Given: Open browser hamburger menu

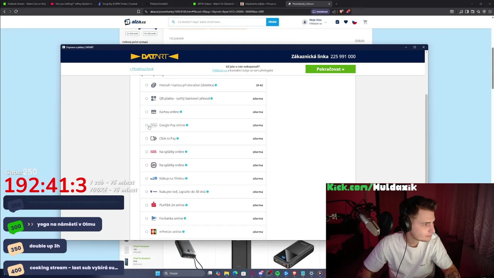Looking at the screenshot, I should coord(490,12).
